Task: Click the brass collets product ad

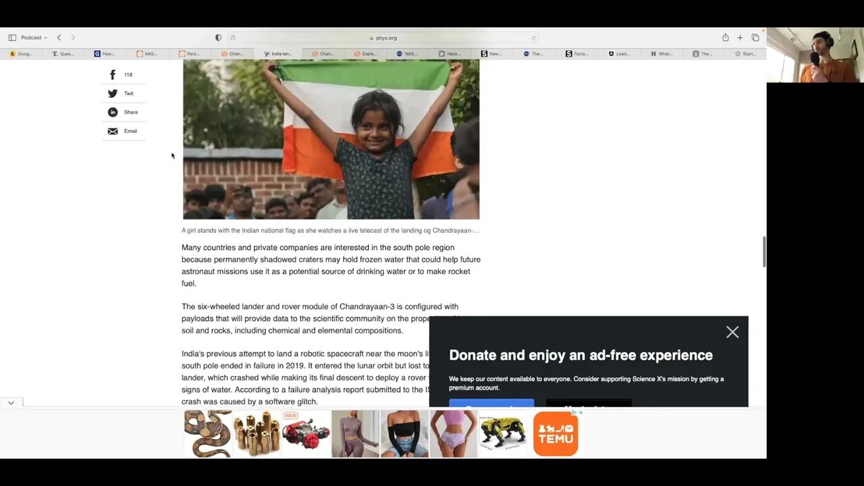Action: [x=256, y=433]
